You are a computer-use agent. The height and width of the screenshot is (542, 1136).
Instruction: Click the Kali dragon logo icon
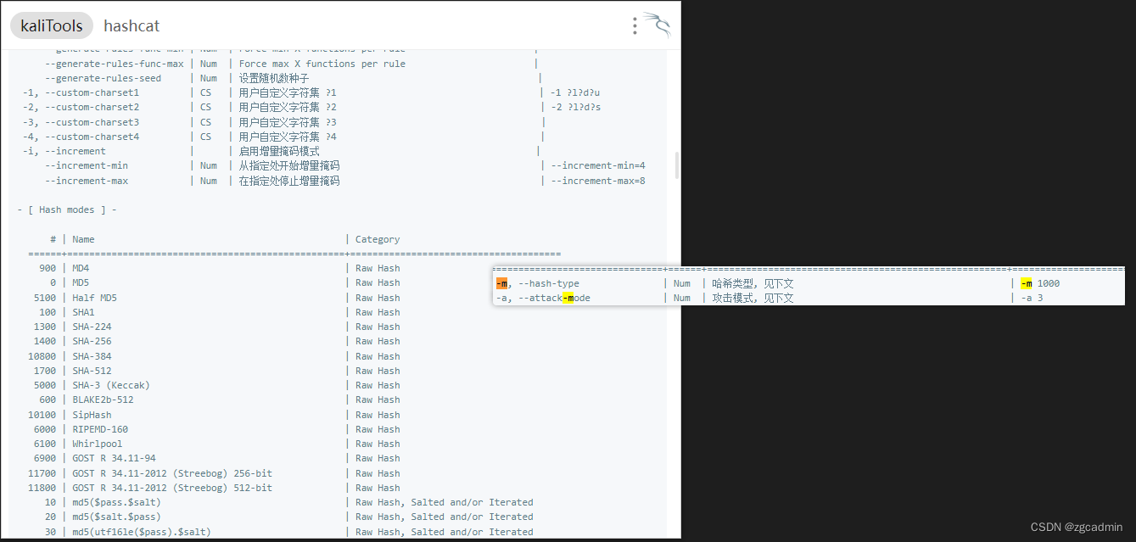pos(658,25)
